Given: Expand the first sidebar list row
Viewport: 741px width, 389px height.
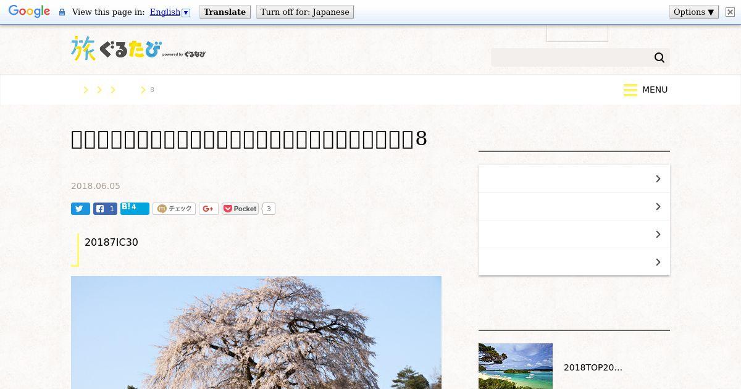Looking at the screenshot, I should pos(574,178).
